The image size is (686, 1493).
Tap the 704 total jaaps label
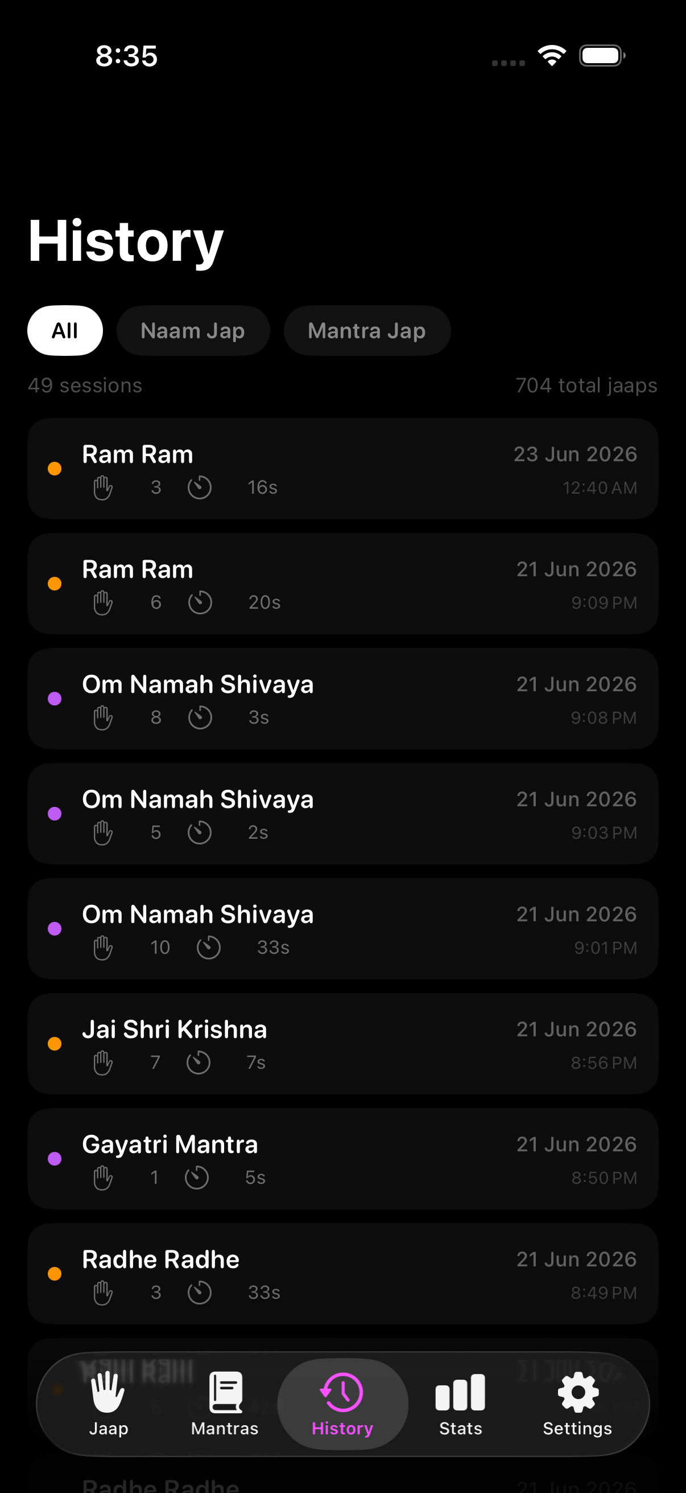(x=586, y=385)
